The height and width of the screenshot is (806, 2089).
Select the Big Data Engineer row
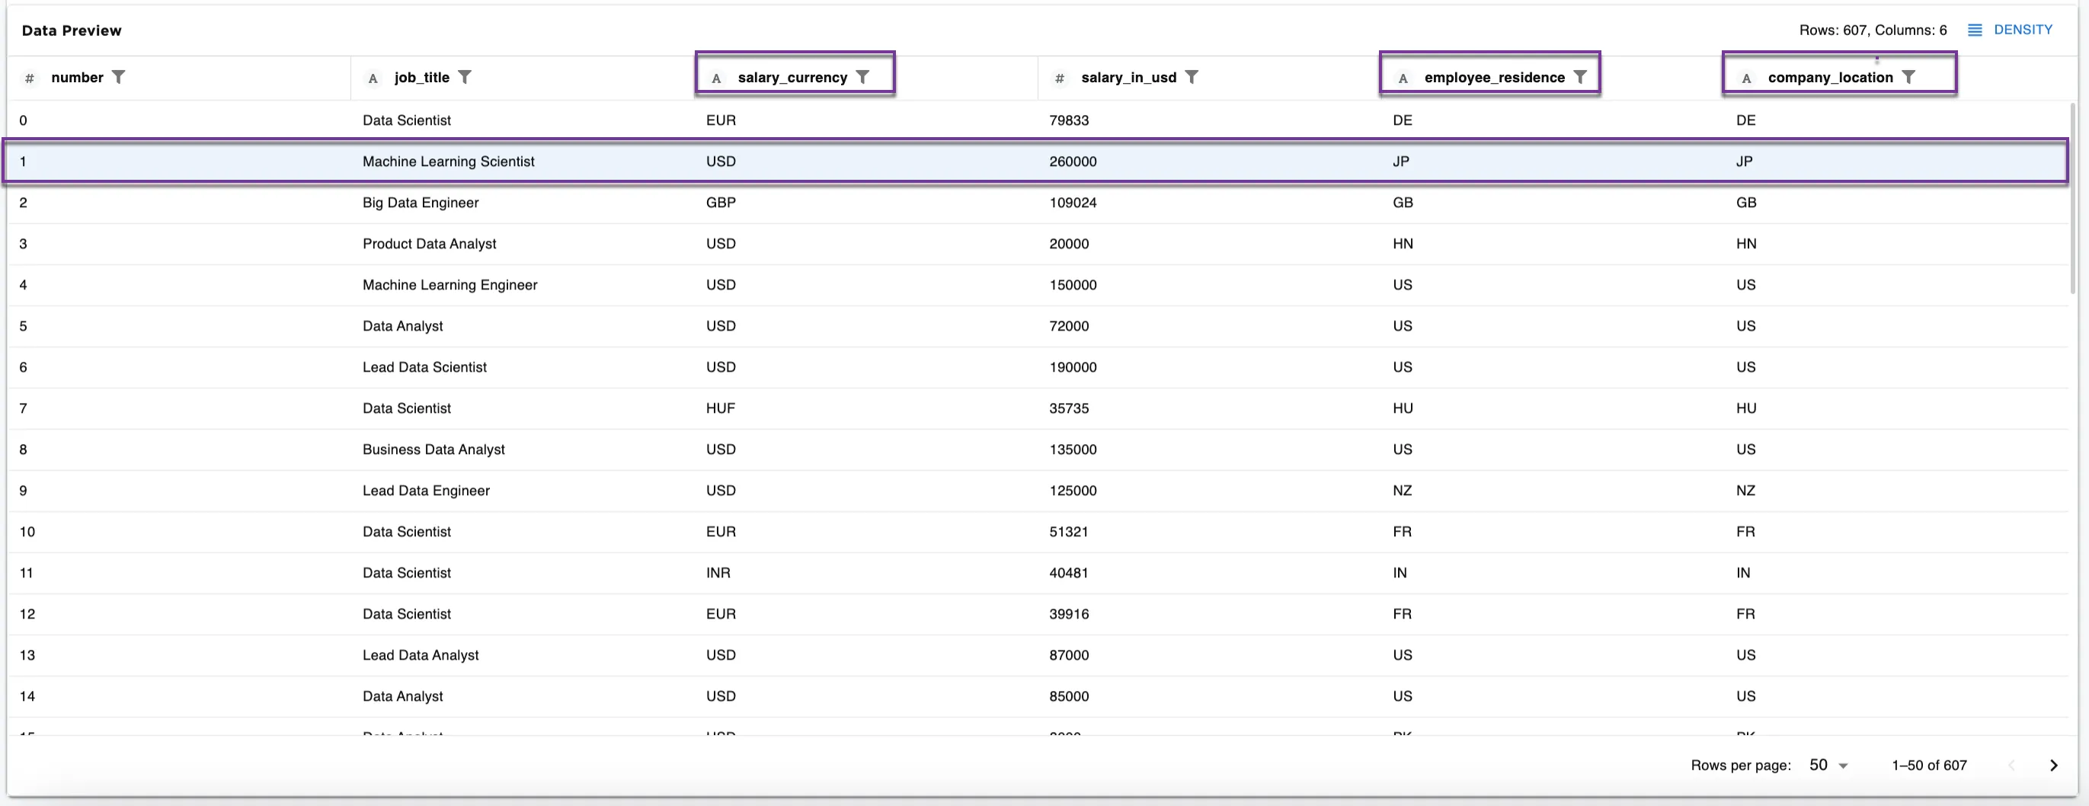click(x=420, y=203)
